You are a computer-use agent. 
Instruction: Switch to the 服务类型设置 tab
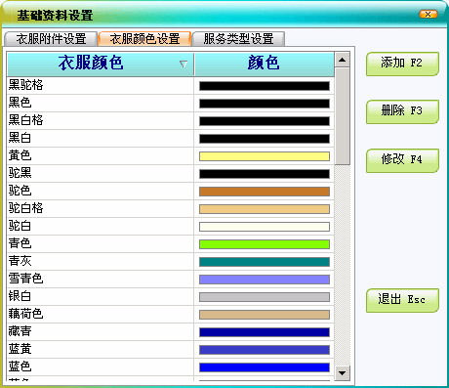238,39
